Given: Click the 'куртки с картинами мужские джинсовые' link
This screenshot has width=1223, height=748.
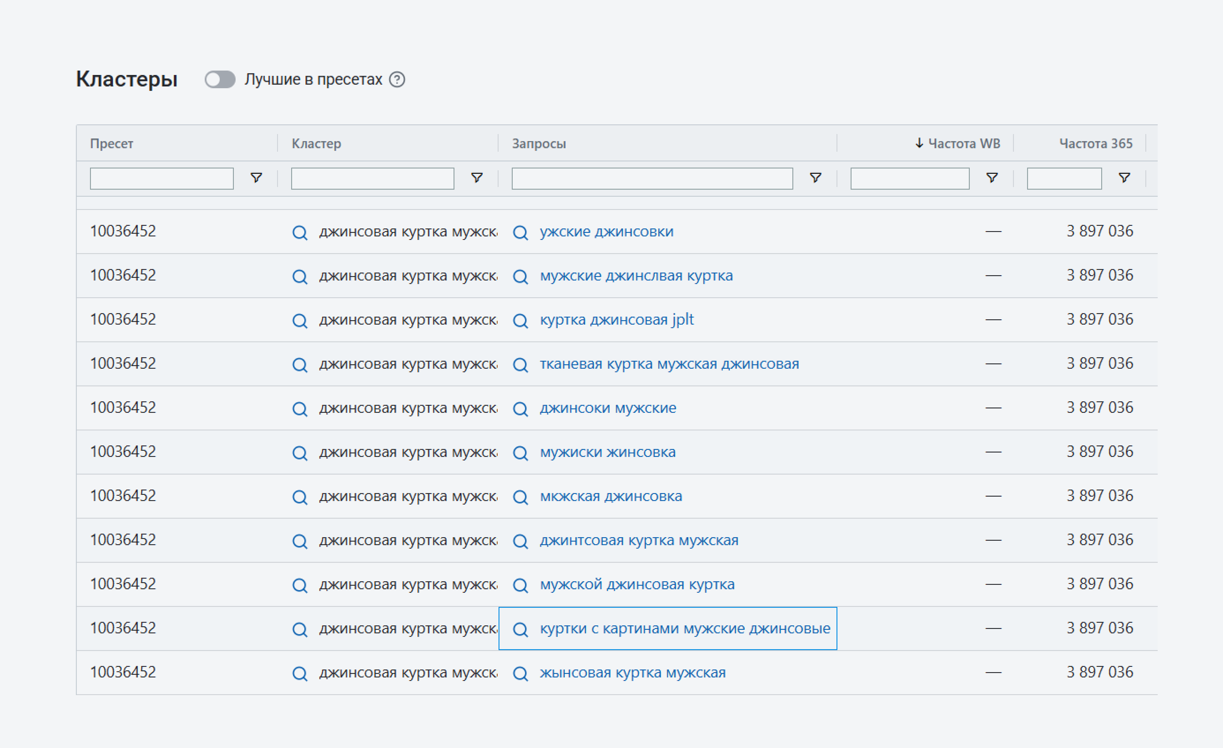Looking at the screenshot, I should click(685, 628).
